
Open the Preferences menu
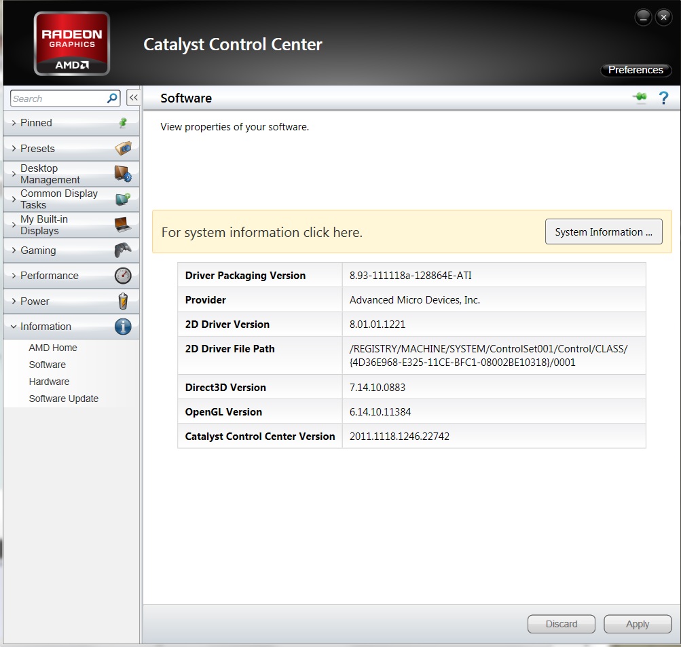pos(636,70)
